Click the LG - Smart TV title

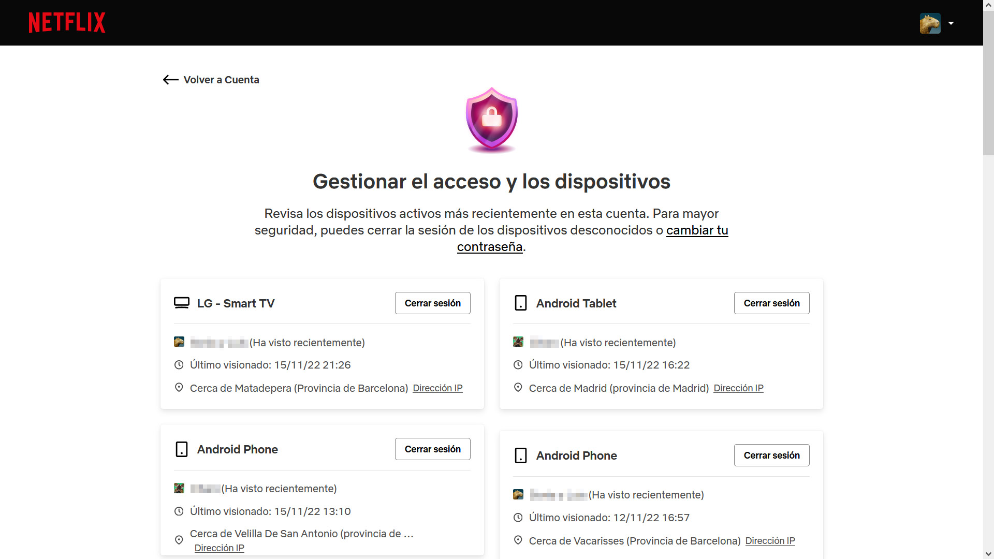click(x=236, y=303)
